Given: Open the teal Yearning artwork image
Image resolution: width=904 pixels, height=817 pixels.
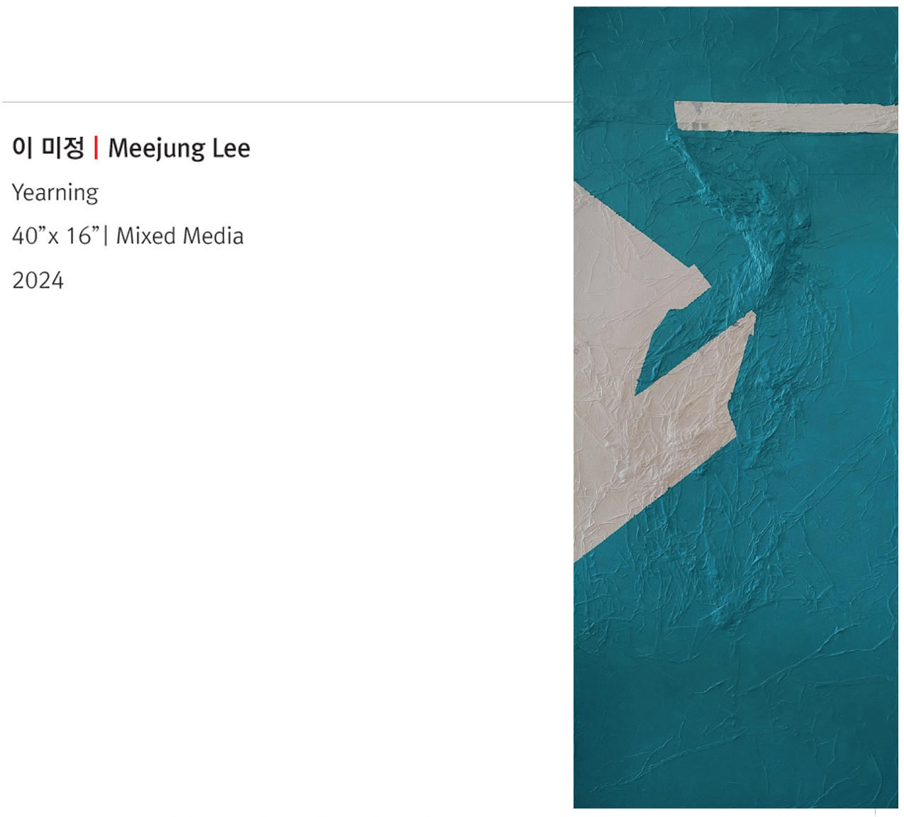Looking at the screenshot, I should pos(735,407).
